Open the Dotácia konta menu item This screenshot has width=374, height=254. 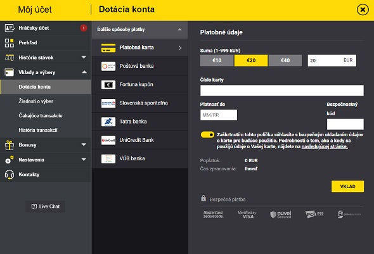point(46,87)
